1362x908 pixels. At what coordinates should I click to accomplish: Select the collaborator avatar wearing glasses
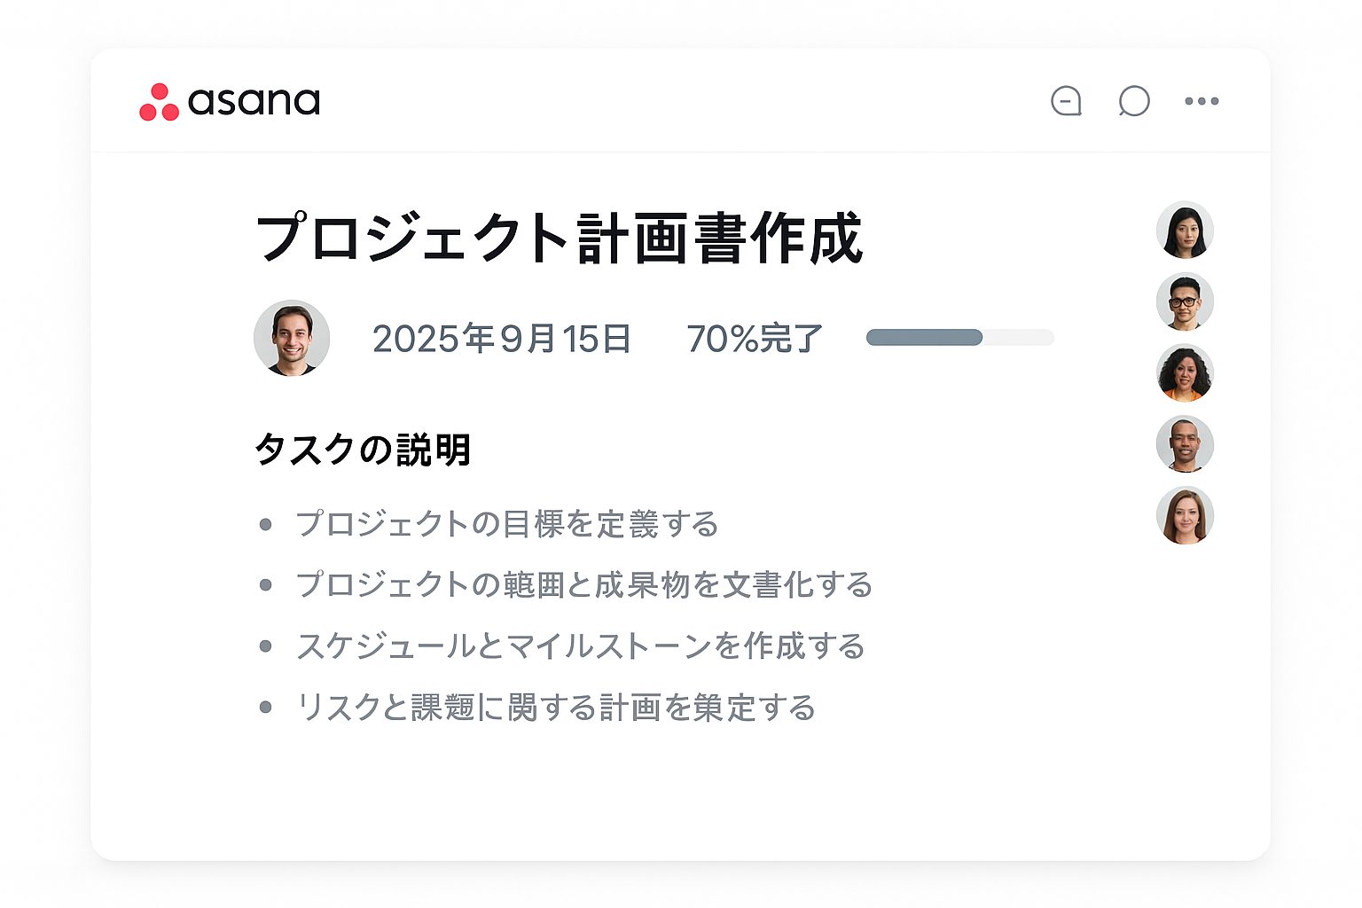(1185, 301)
